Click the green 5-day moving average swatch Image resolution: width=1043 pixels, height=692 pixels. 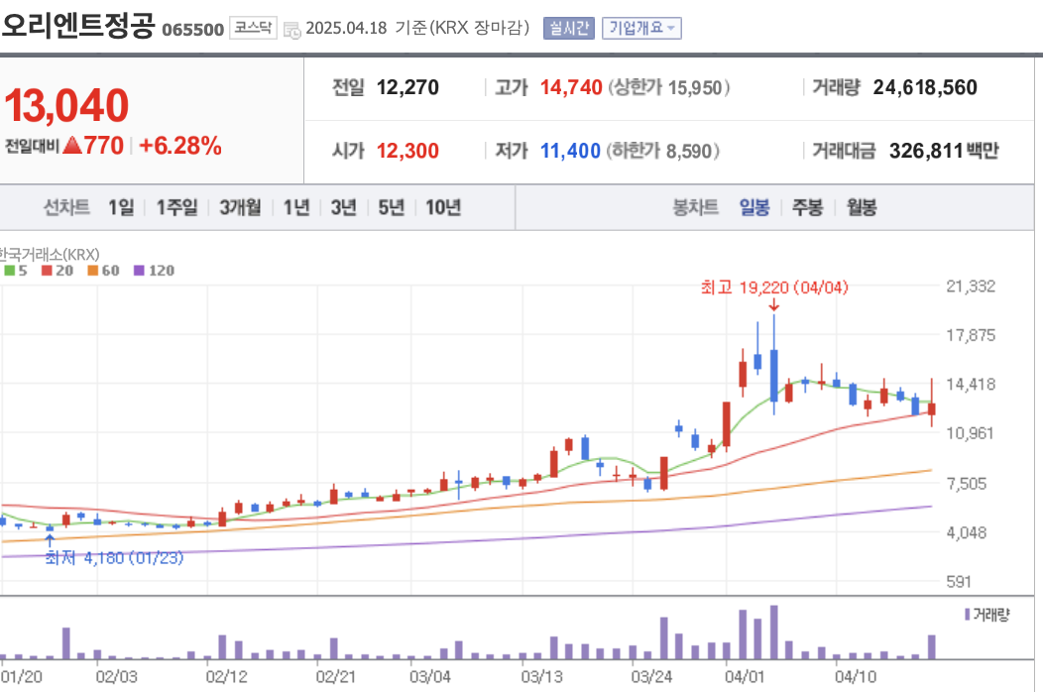click(9, 269)
